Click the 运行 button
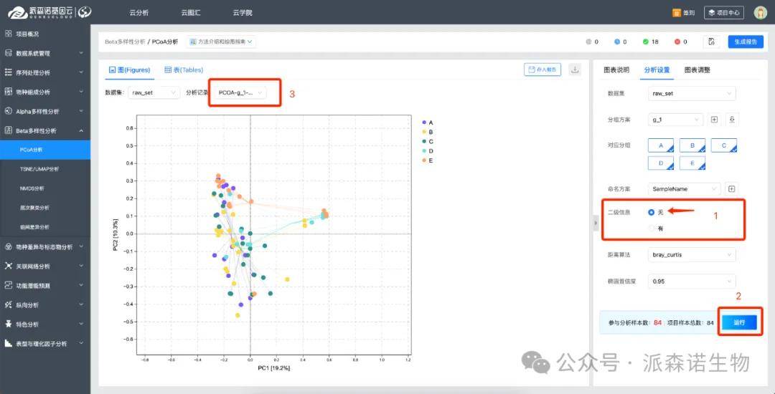 click(x=739, y=322)
